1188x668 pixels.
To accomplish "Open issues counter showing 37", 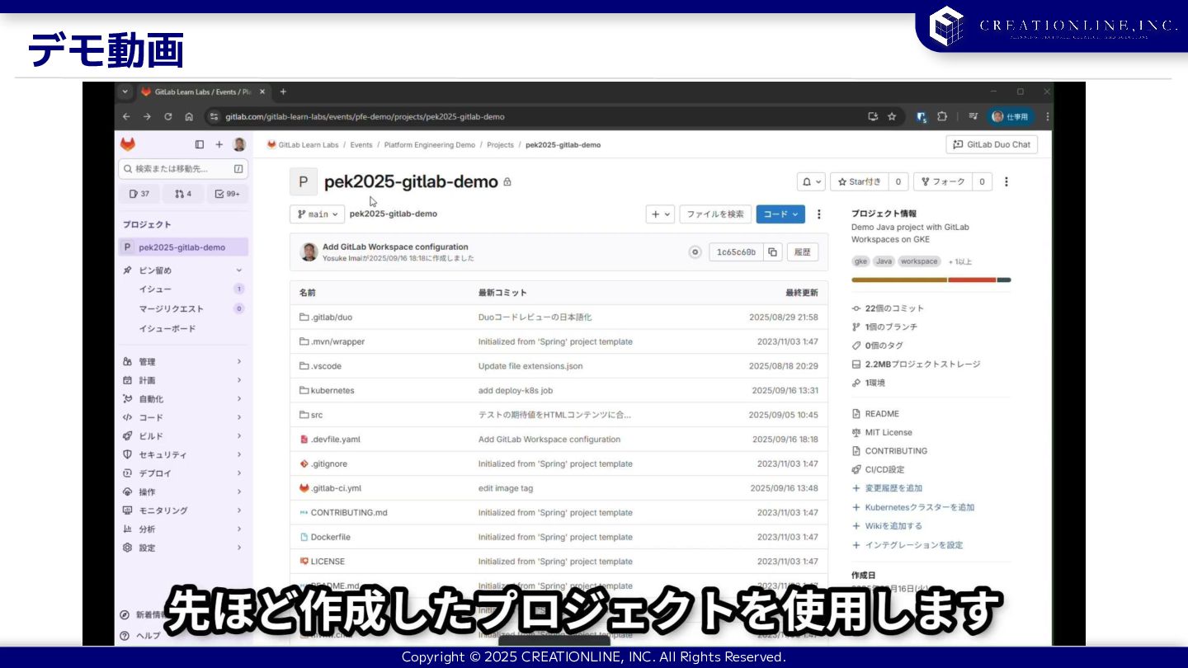I will [140, 194].
